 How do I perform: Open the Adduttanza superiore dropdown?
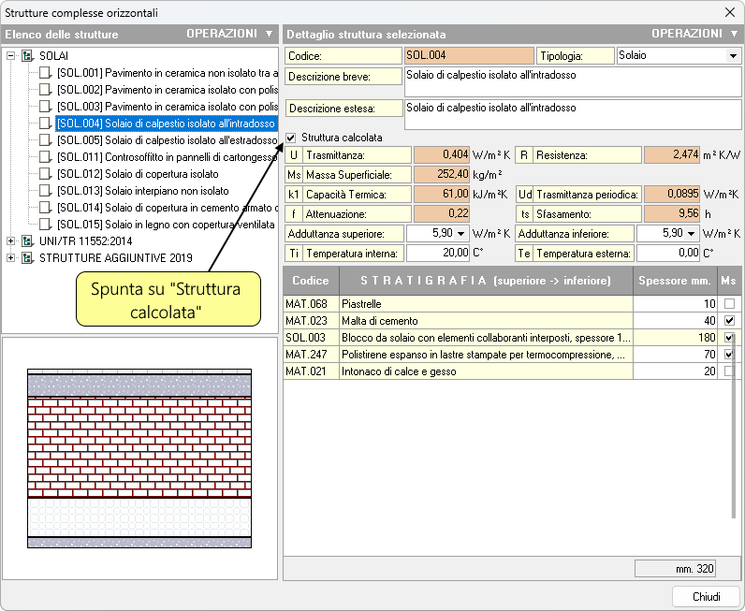tap(461, 233)
